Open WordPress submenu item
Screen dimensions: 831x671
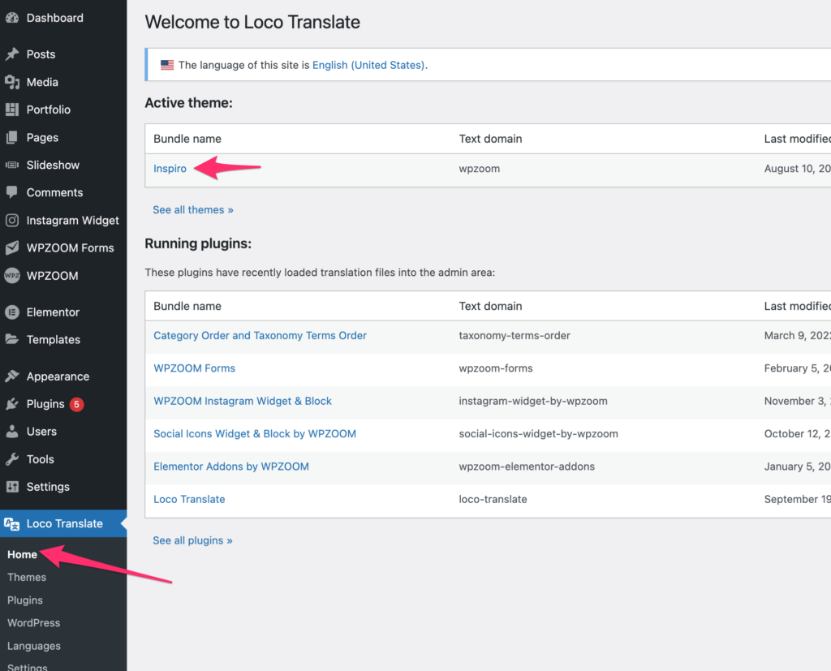(34, 623)
